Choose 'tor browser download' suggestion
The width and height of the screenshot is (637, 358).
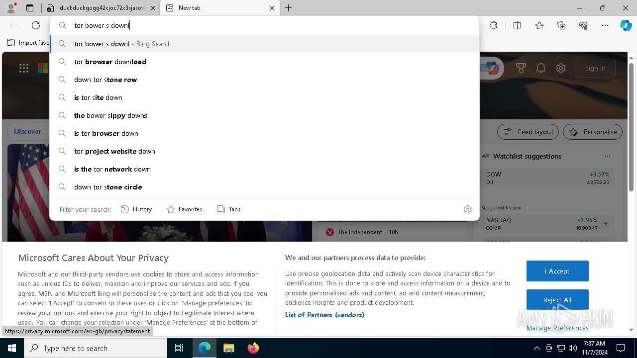264,62
